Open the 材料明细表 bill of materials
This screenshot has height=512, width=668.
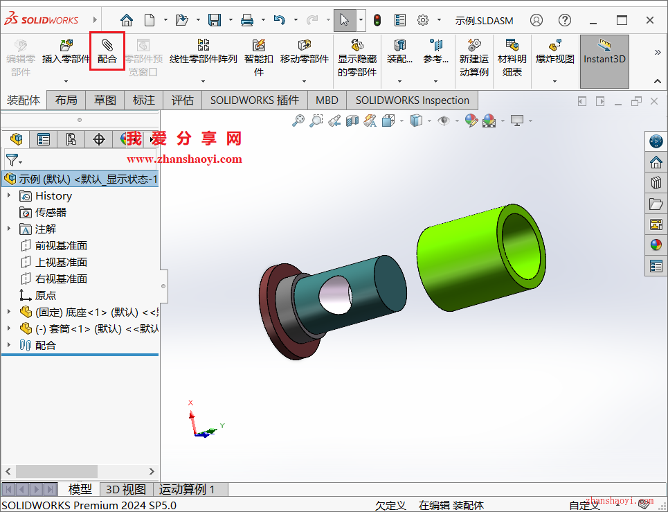[x=512, y=58]
